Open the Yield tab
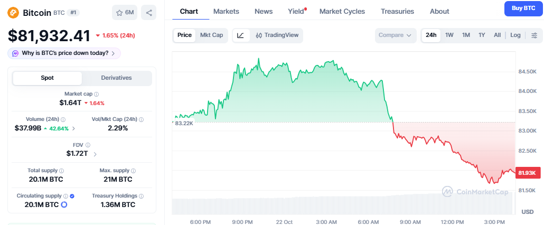This screenshot has height=225, width=544. (296, 12)
